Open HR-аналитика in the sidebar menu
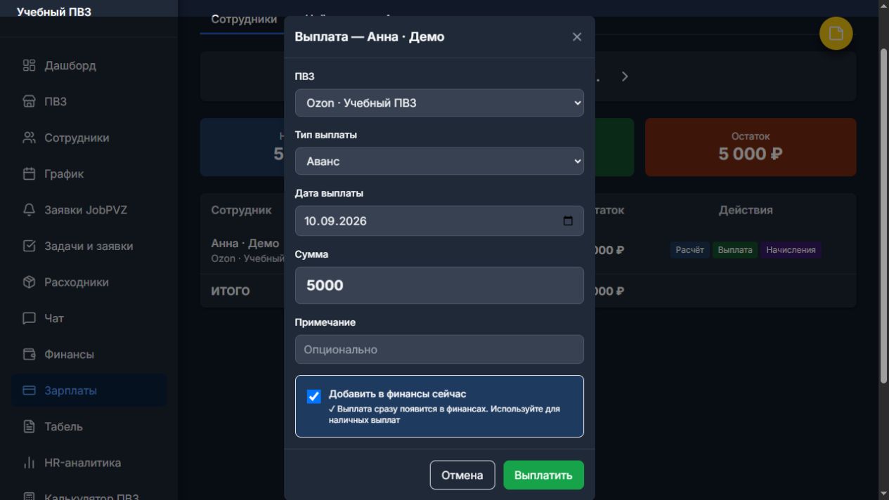 coord(89,463)
